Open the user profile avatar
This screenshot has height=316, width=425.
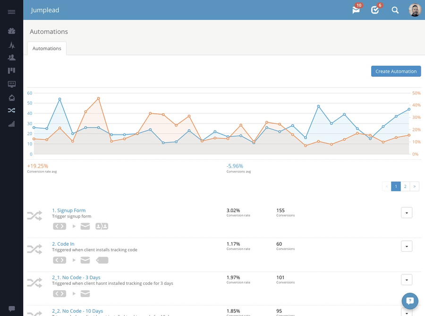click(415, 10)
